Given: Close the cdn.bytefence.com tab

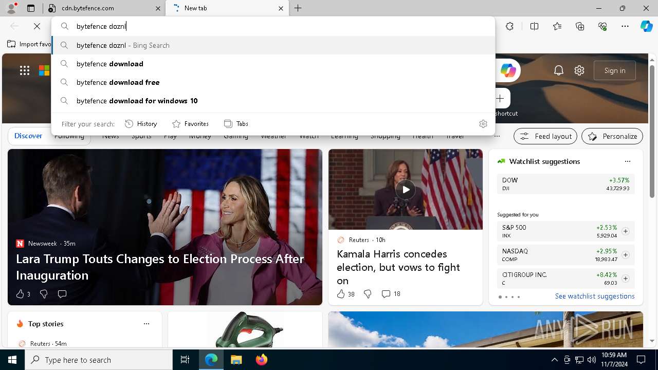Looking at the screenshot, I should pos(158,8).
